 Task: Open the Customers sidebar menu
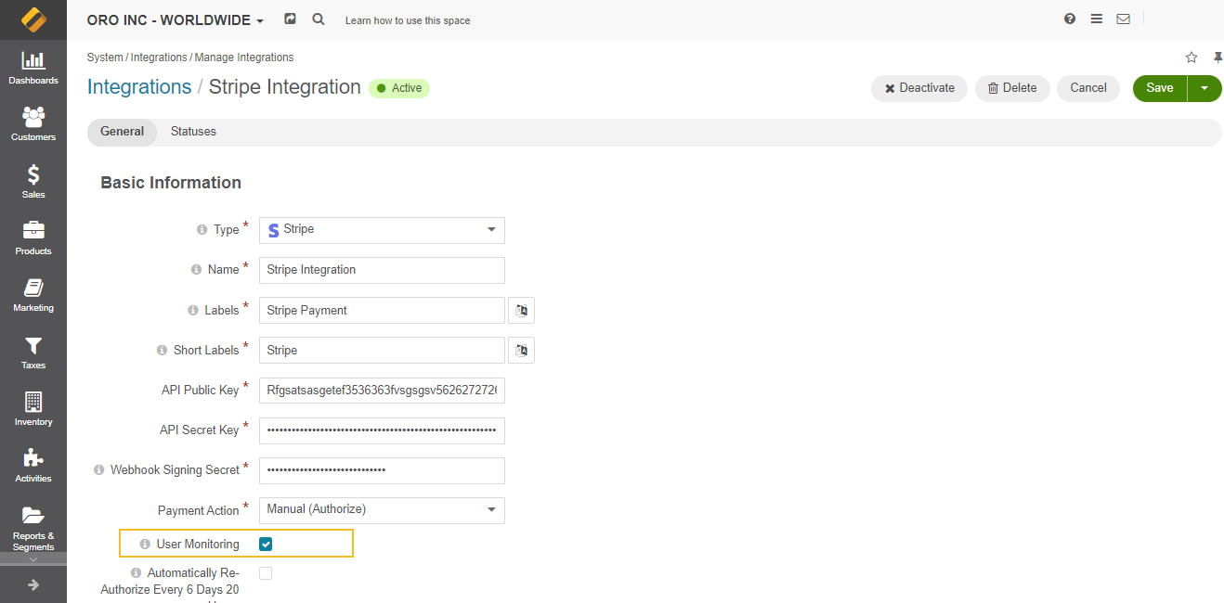[33, 124]
